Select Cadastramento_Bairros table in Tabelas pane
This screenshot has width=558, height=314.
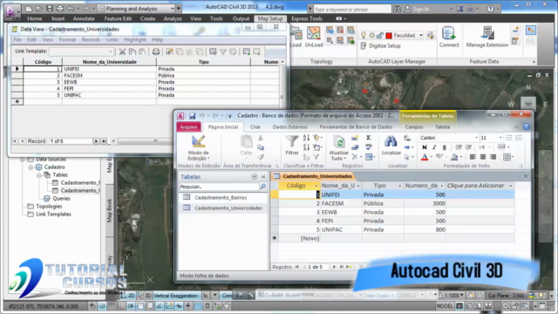coord(221,198)
